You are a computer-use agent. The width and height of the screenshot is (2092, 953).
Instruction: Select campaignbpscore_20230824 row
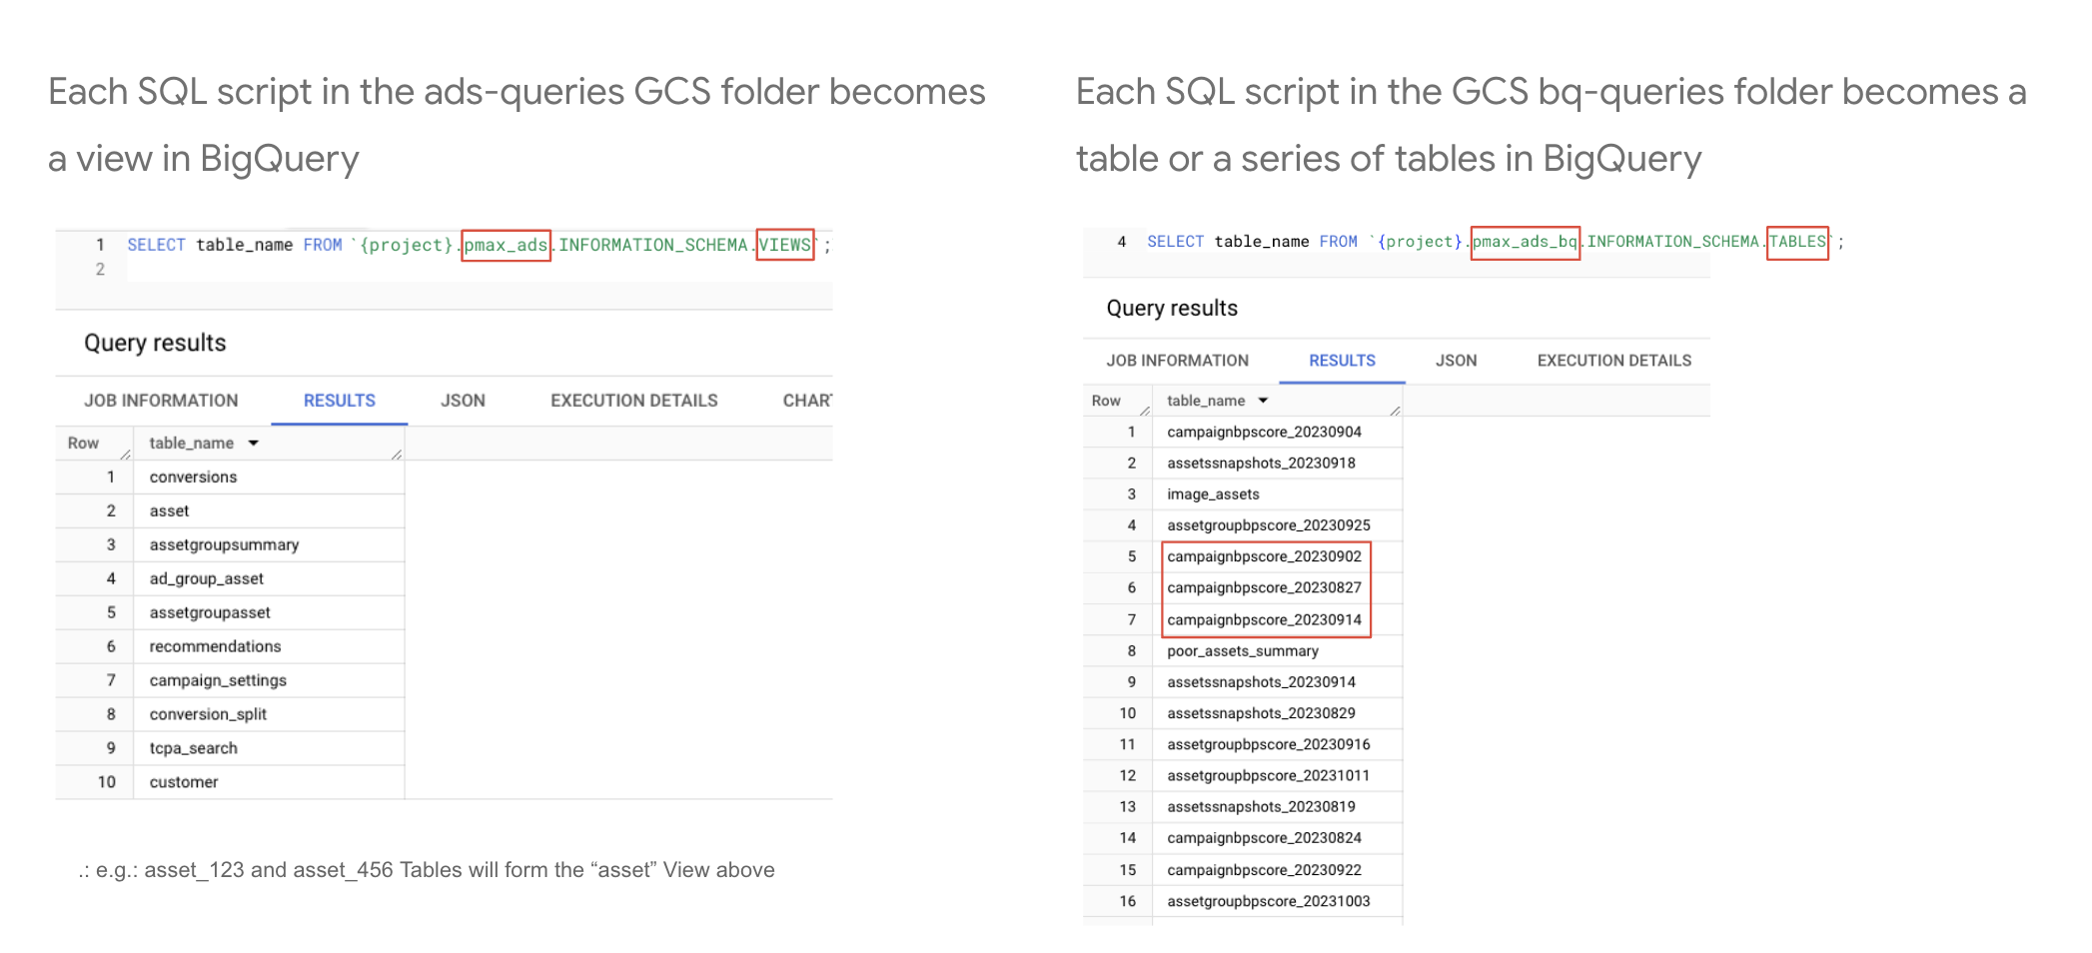point(1243,838)
